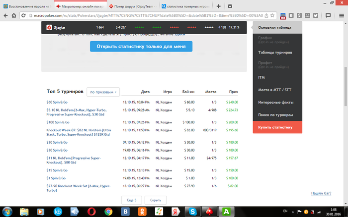Expand the 'по призовым' sort dropdown
Image resolution: width=348 pixels, height=217 pixels.
click(x=103, y=92)
